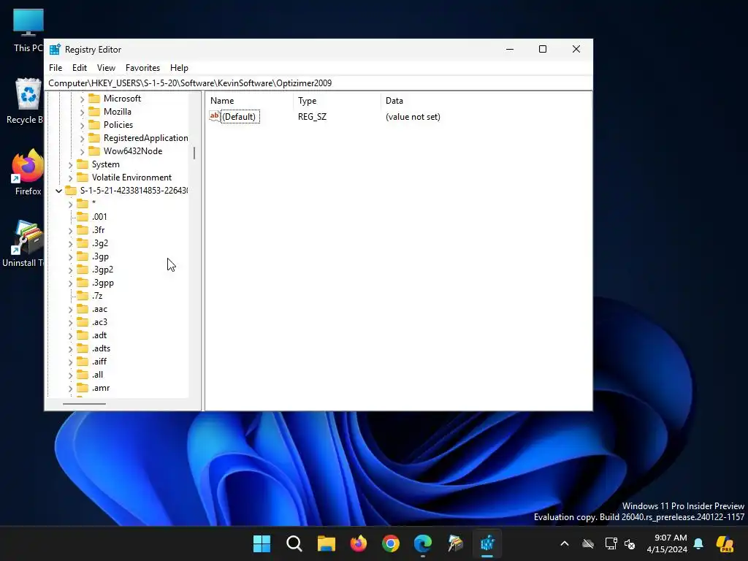Expand the .3g2 key
This screenshot has width=748, height=561.
71,244
